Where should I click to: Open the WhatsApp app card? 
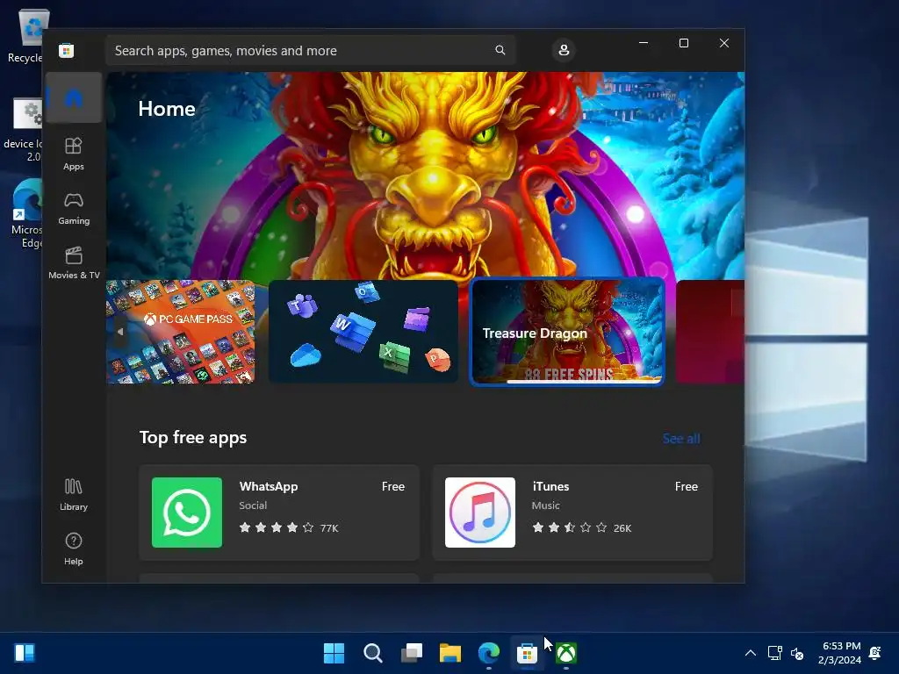tap(279, 513)
